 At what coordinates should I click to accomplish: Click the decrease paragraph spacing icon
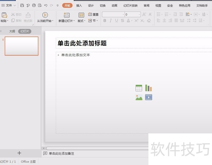pyautogui.click(x=195, y=21)
